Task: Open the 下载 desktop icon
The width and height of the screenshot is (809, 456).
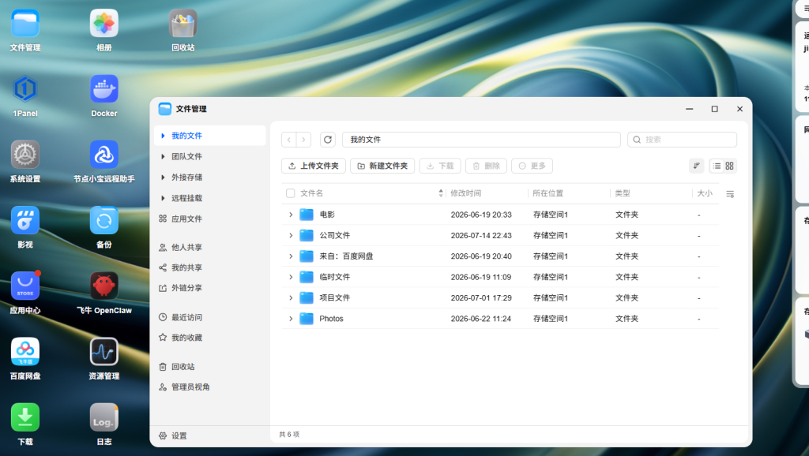Action: [24, 417]
